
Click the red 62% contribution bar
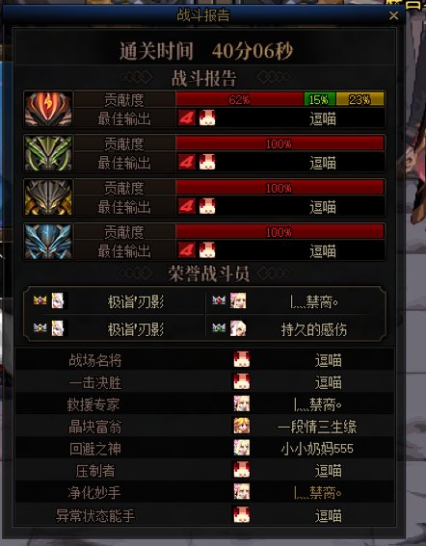coord(240,99)
